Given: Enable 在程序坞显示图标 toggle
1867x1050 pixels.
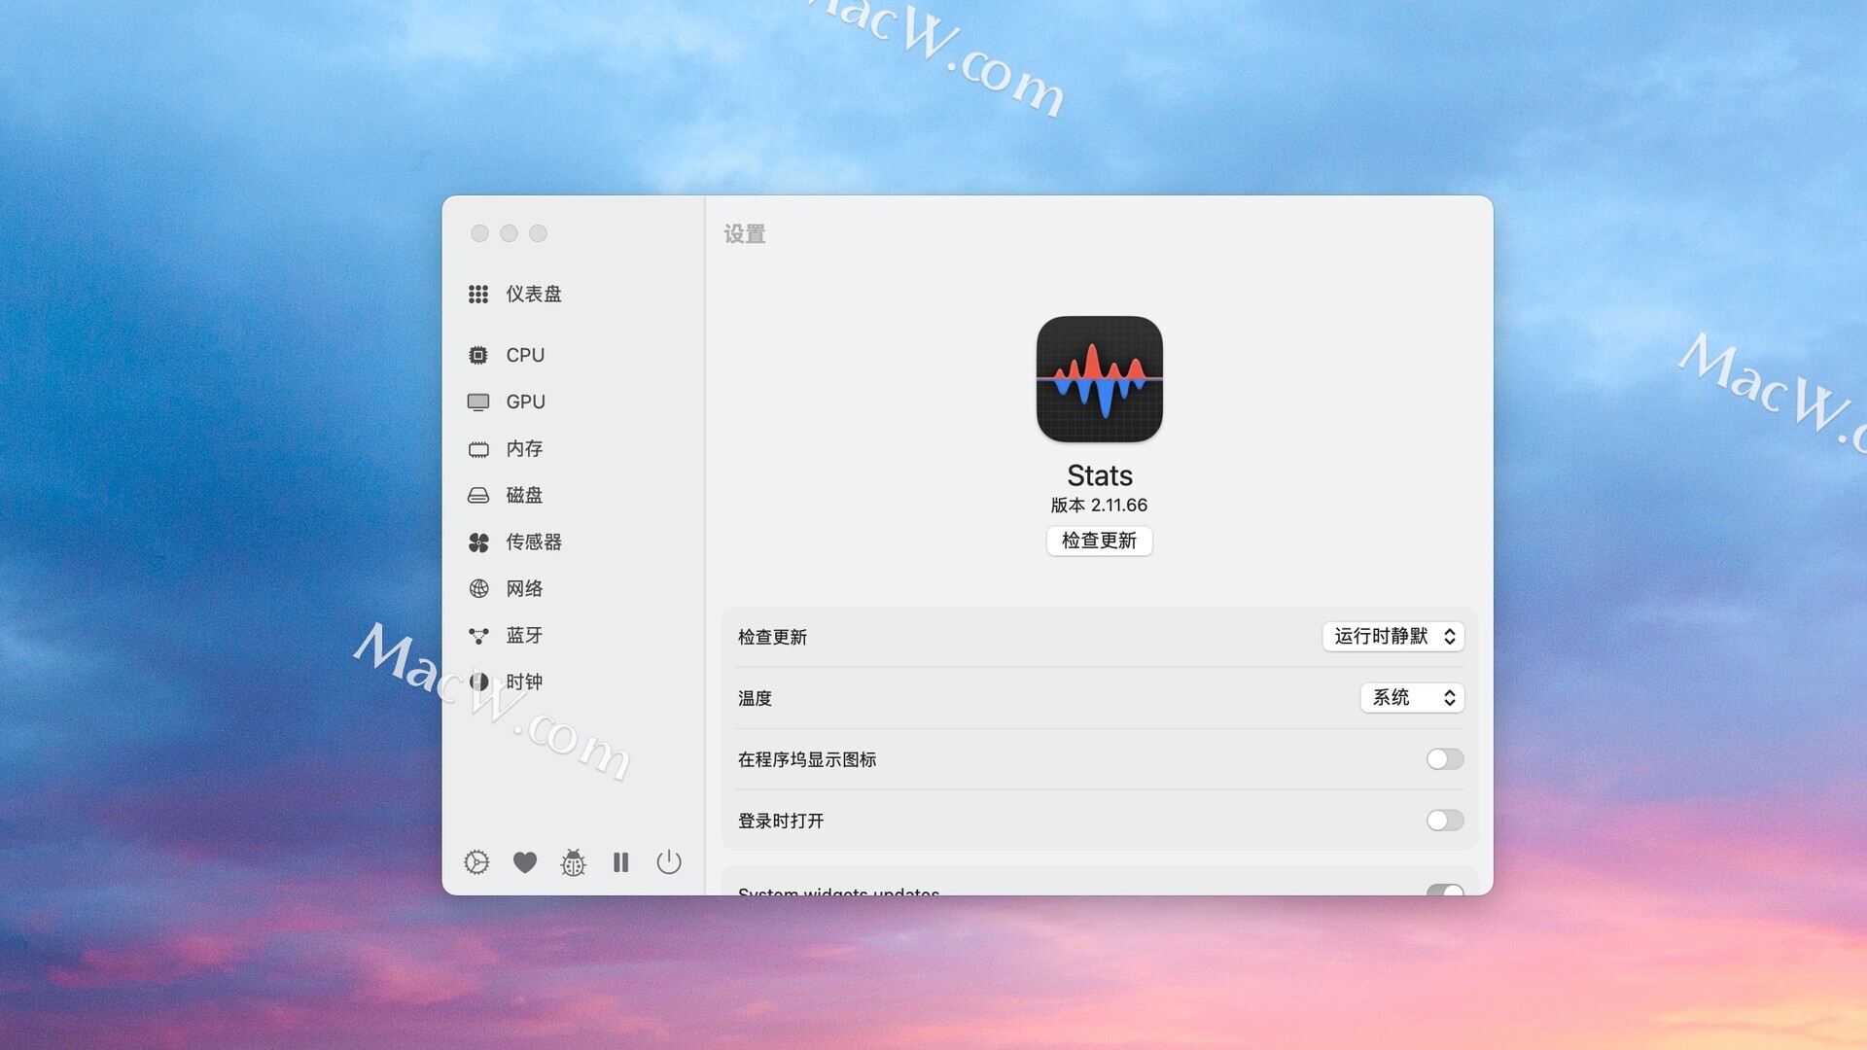Looking at the screenshot, I should (x=1444, y=759).
